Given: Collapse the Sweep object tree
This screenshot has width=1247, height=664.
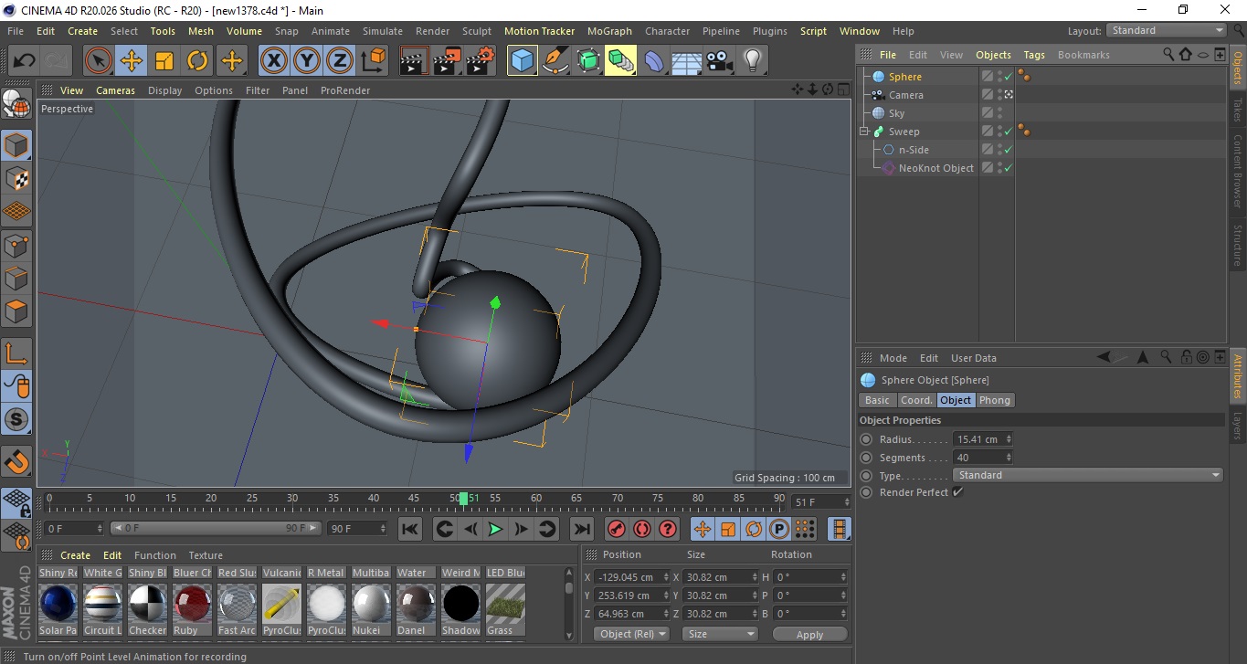Looking at the screenshot, I should pyautogui.click(x=864, y=132).
